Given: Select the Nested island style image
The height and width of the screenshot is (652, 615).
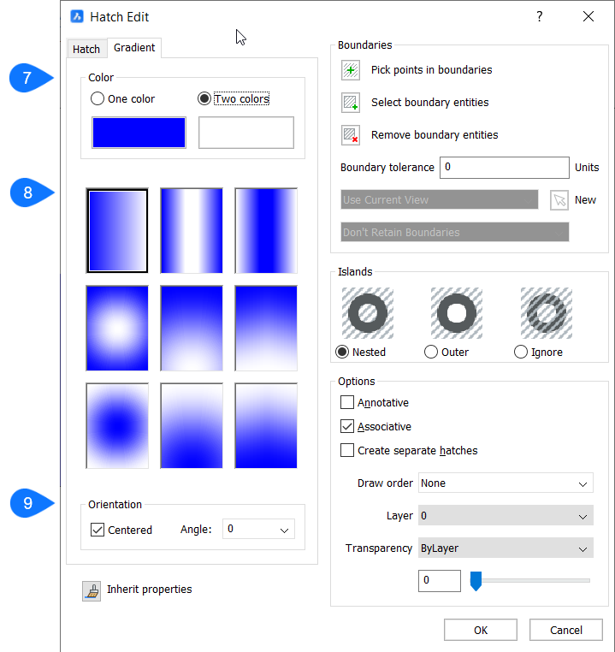Looking at the screenshot, I should click(368, 313).
